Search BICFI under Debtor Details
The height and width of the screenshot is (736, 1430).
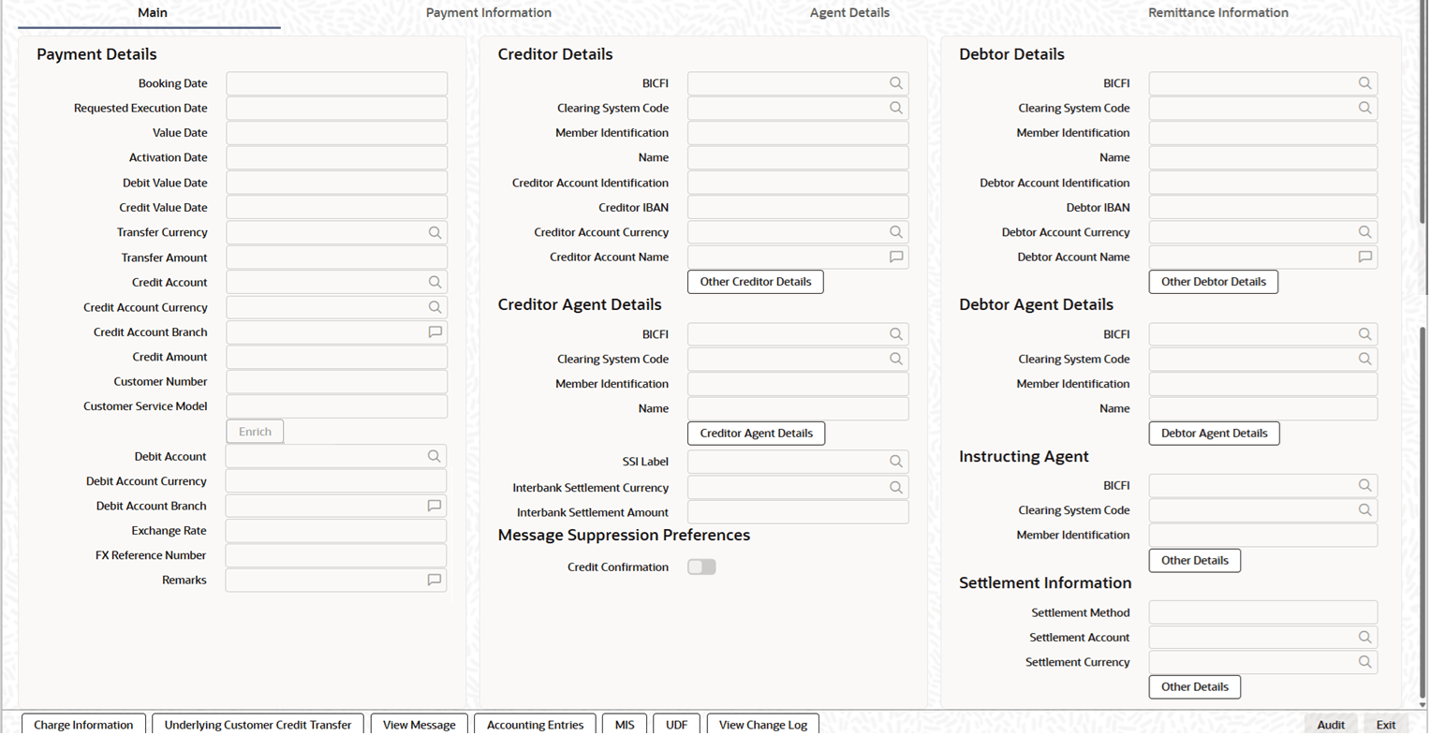pos(1364,83)
